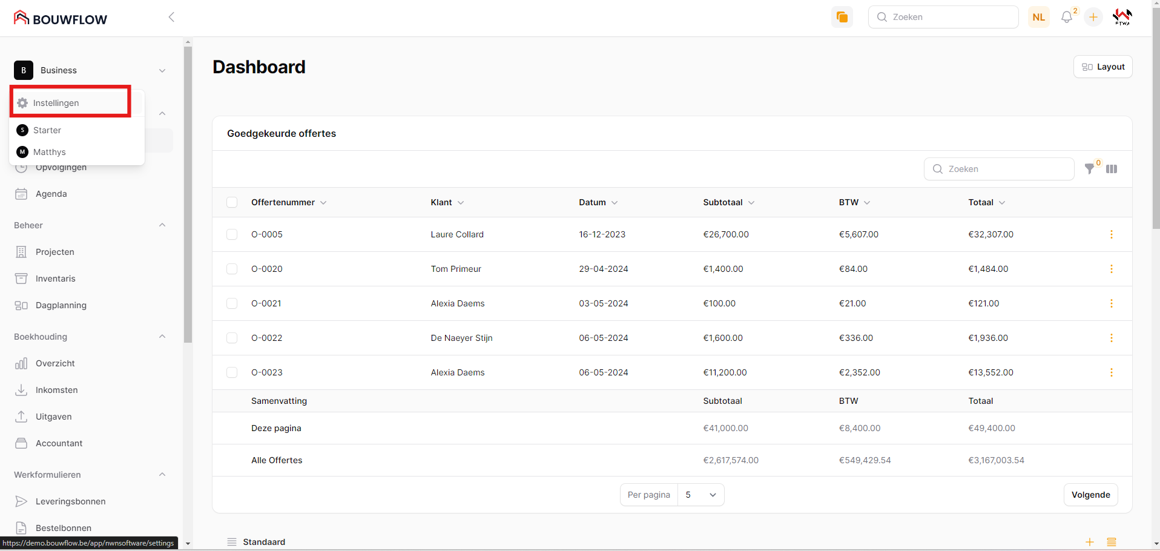Open the column view icon

[x=1112, y=169]
